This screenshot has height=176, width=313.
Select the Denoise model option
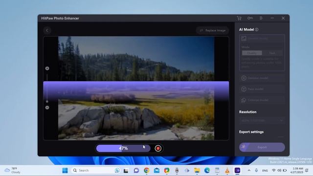pyautogui.click(x=262, y=78)
